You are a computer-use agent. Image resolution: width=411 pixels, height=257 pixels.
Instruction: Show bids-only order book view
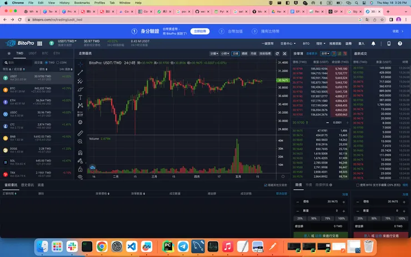339,53
